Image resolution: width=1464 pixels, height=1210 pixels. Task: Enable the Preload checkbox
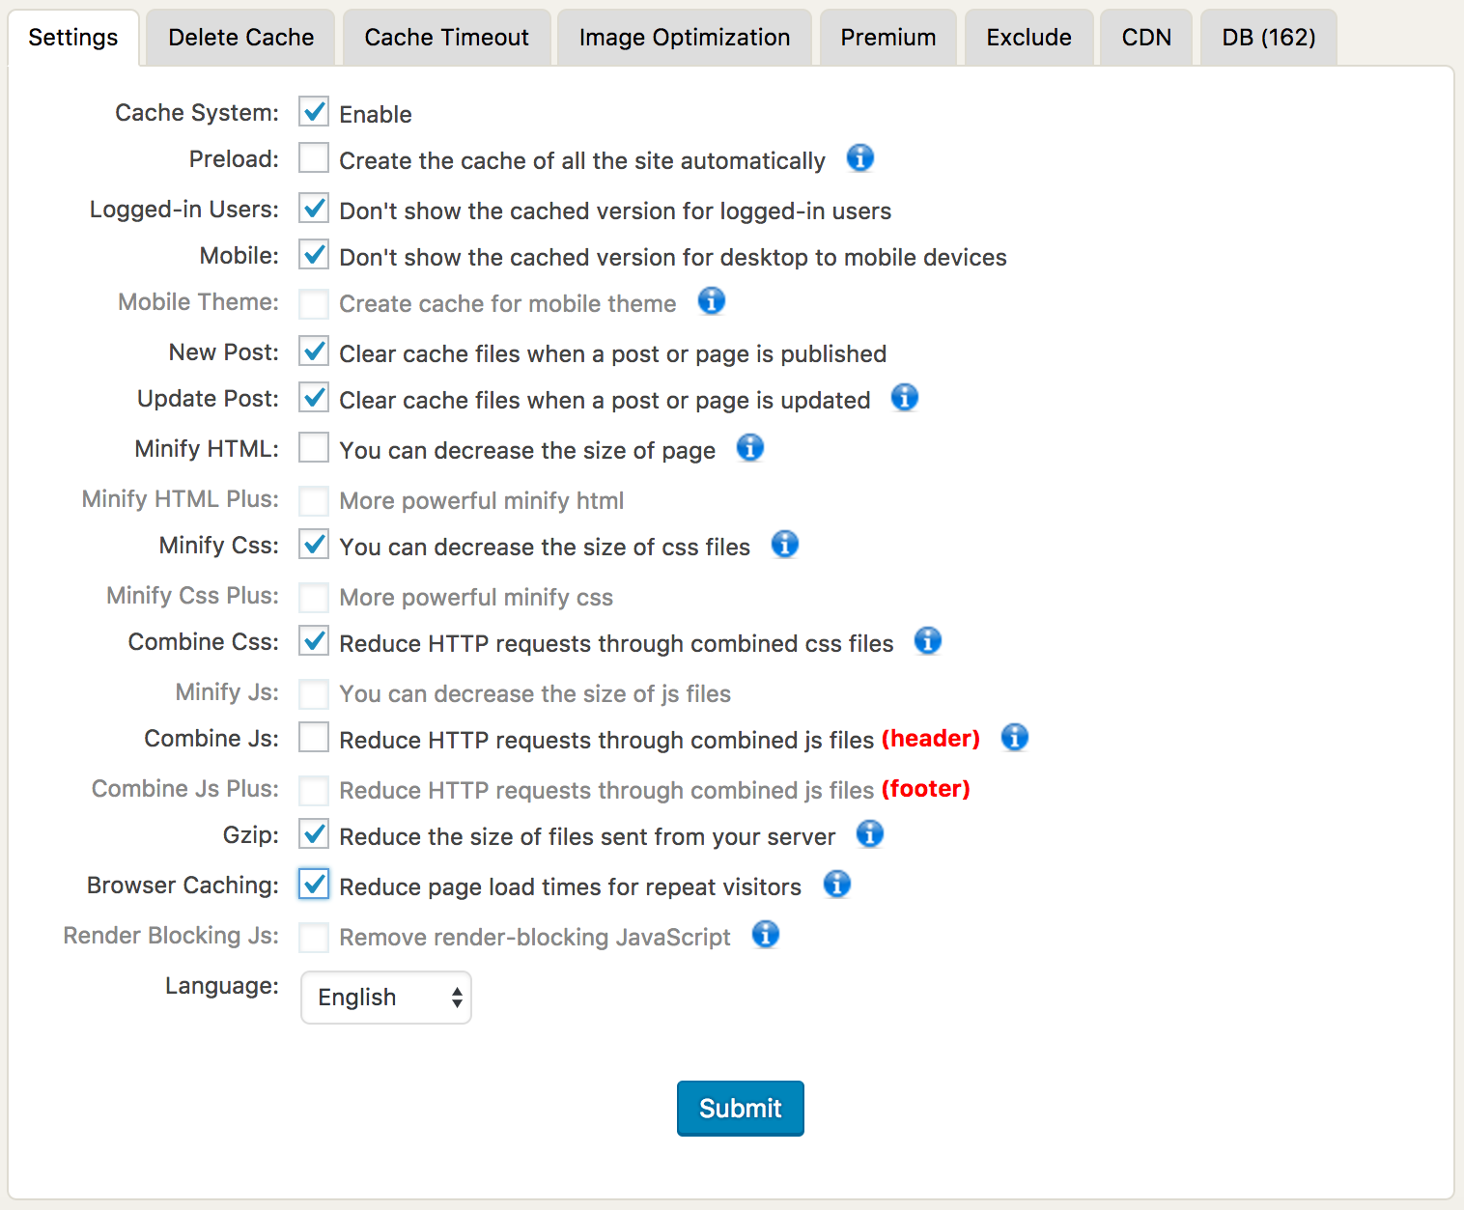[314, 158]
